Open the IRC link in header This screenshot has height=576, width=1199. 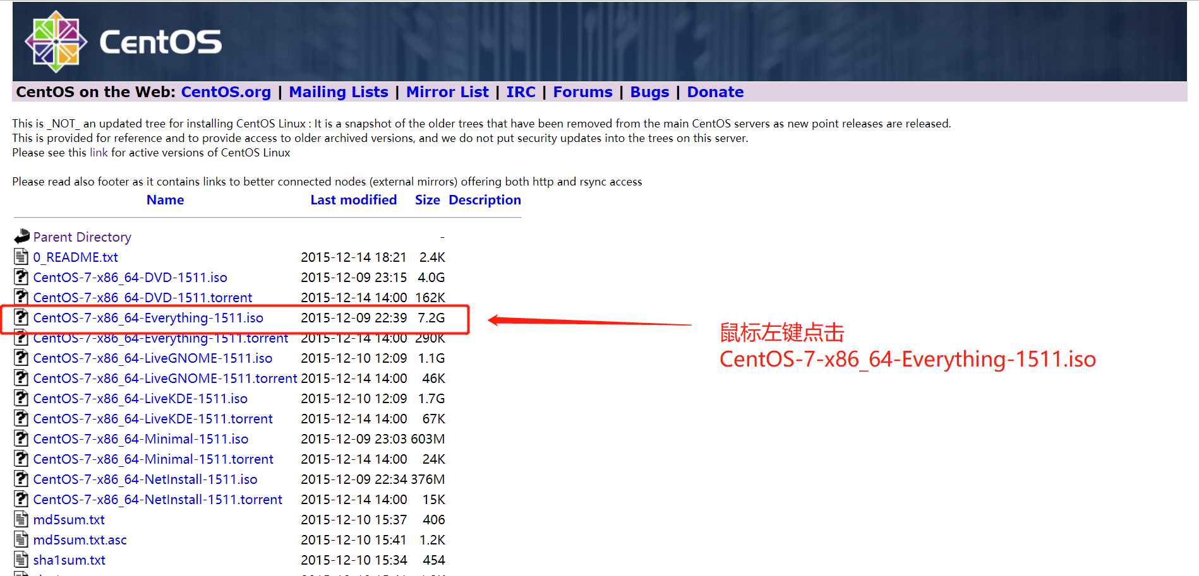[521, 92]
